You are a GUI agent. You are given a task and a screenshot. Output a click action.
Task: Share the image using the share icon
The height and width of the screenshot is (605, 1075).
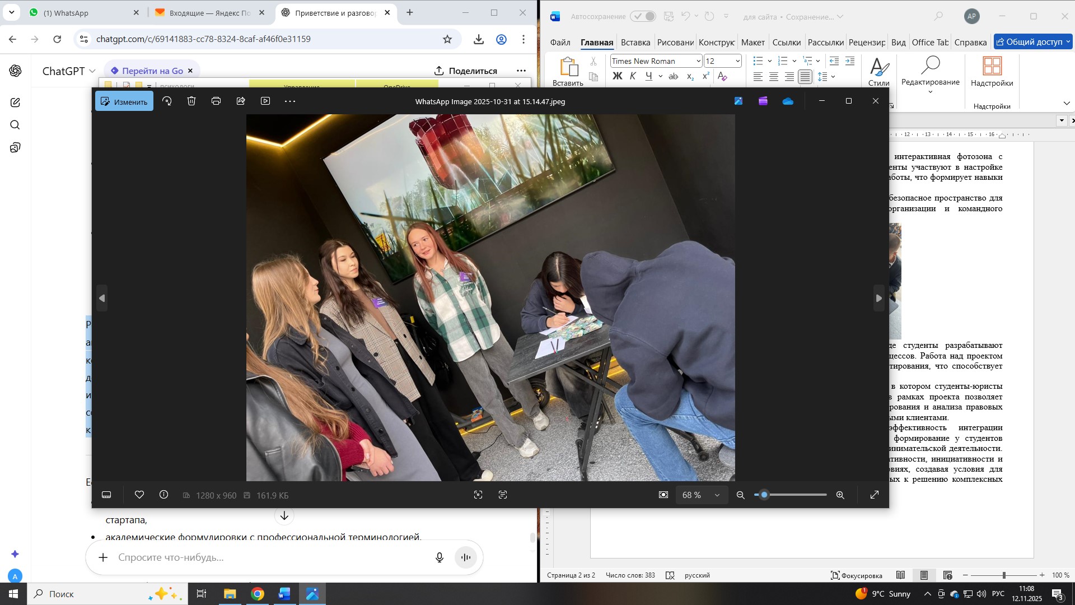(241, 101)
